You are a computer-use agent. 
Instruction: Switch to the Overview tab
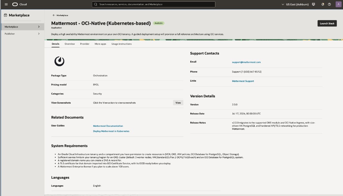tap(70, 44)
